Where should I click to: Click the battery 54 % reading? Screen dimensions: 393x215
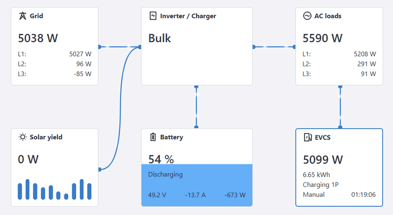(x=161, y=159)
